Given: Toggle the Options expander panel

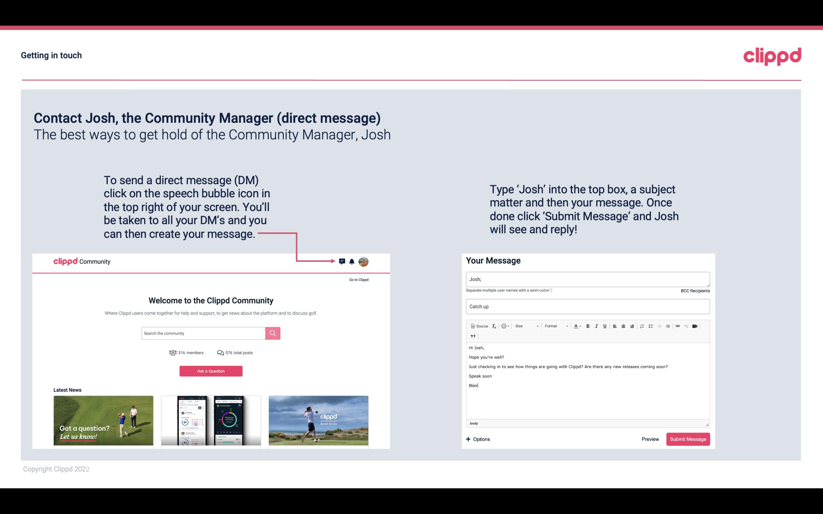Looking at the screenshot, I should point(478,439).
